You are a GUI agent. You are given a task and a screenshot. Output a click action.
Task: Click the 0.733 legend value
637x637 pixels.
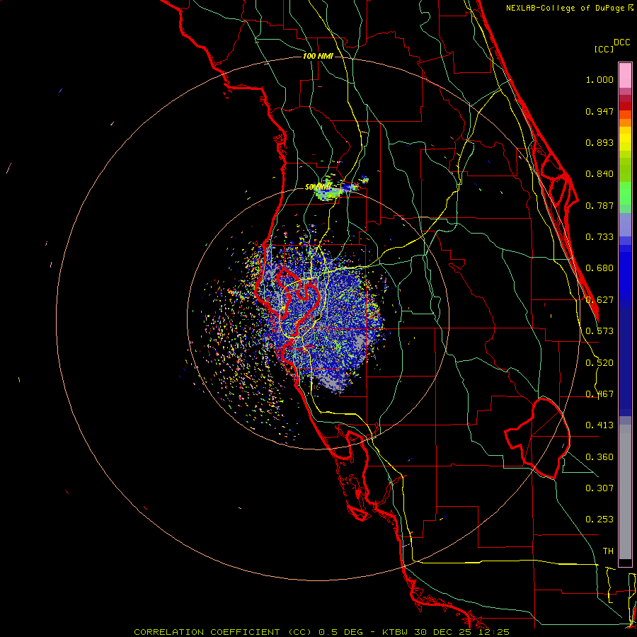(599, 237)
